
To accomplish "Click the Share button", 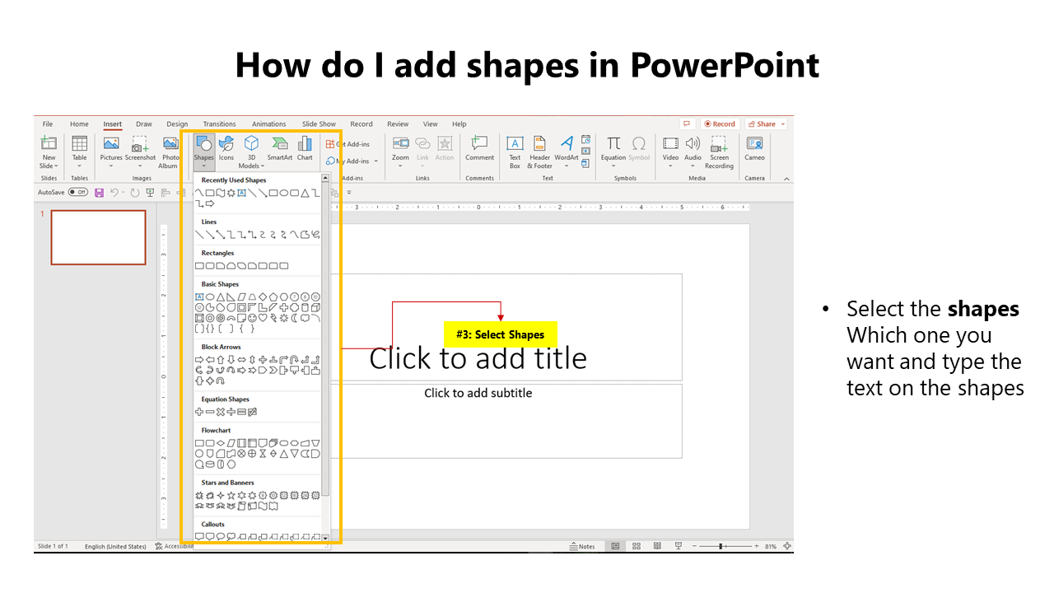I will pos(762,124).
